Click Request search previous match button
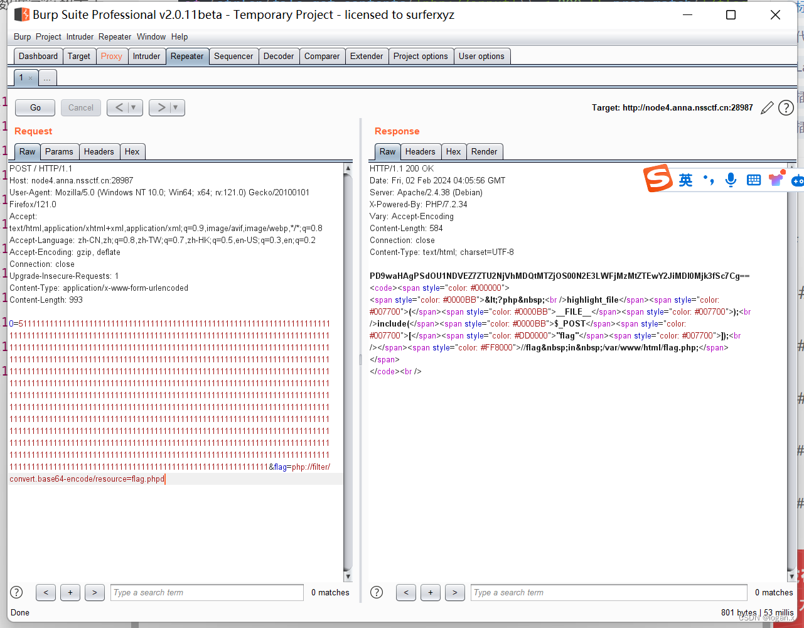 click(46, 592)
